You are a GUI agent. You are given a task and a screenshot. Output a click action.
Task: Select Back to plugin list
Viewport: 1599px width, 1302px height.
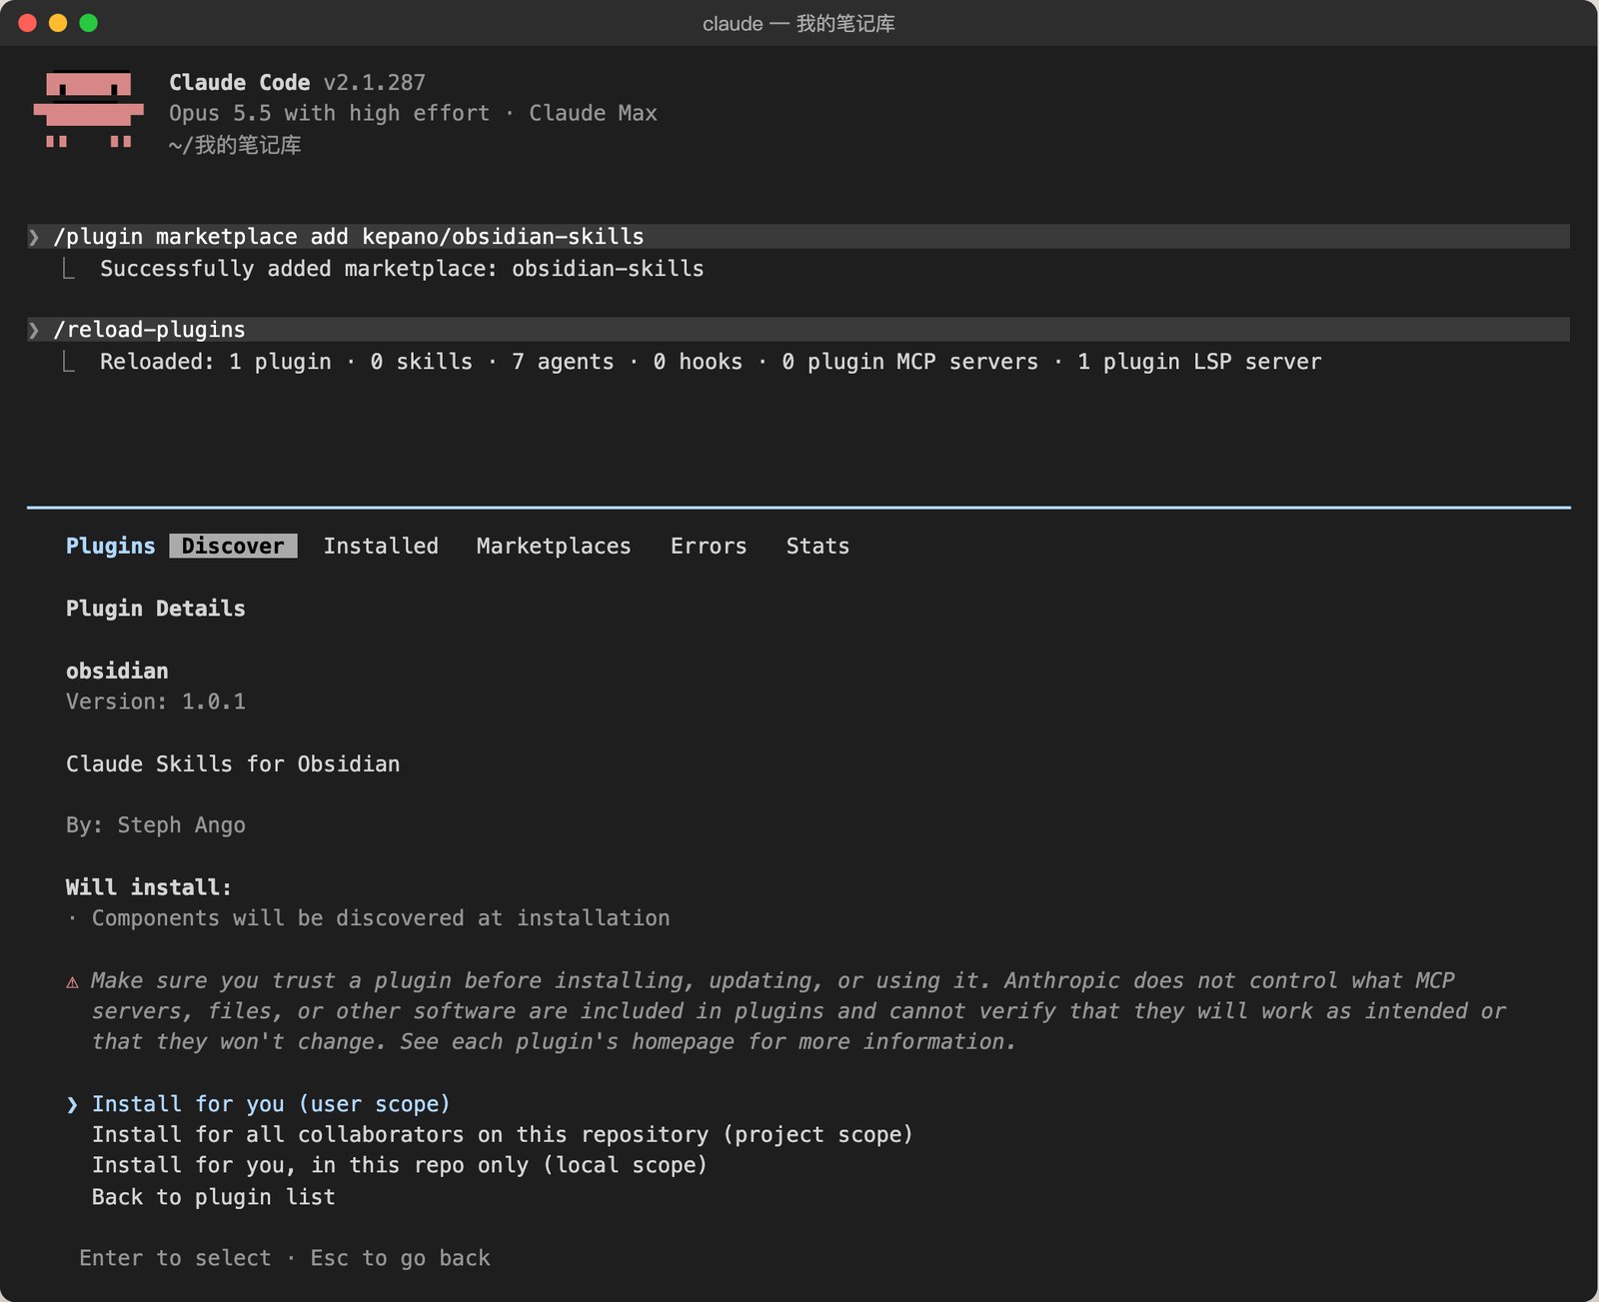point(214,1197)
